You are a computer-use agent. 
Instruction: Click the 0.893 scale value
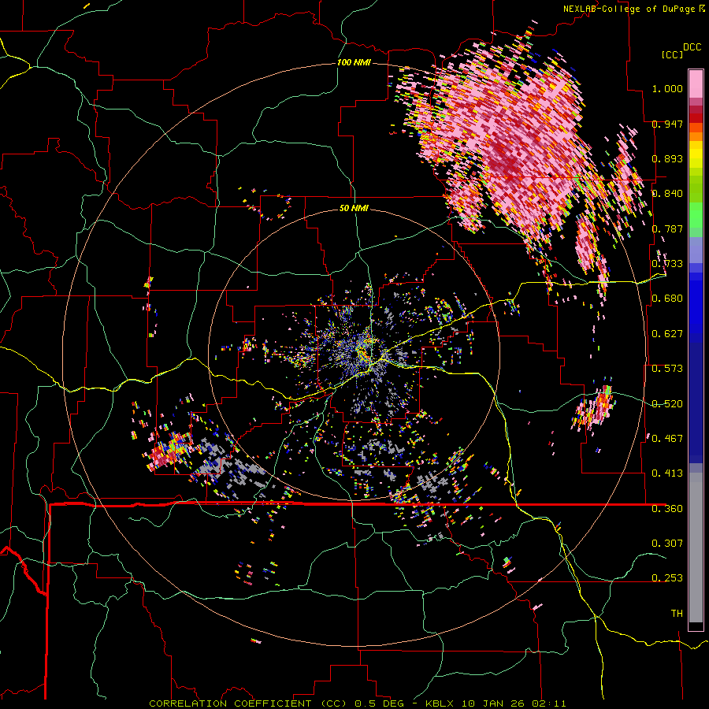tap(667, 158)
